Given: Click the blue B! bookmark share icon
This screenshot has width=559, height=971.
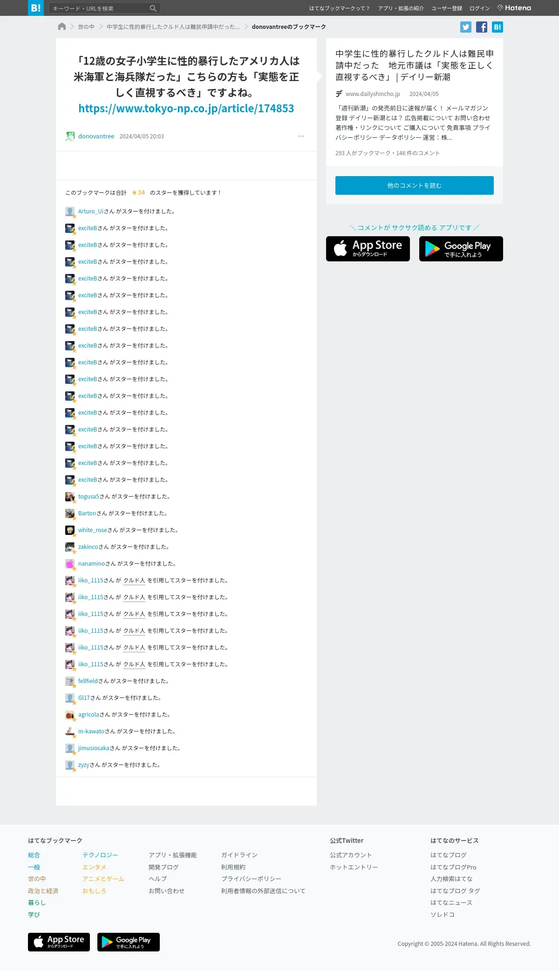Looking at the screenshot, I should [x=498, y=27].
